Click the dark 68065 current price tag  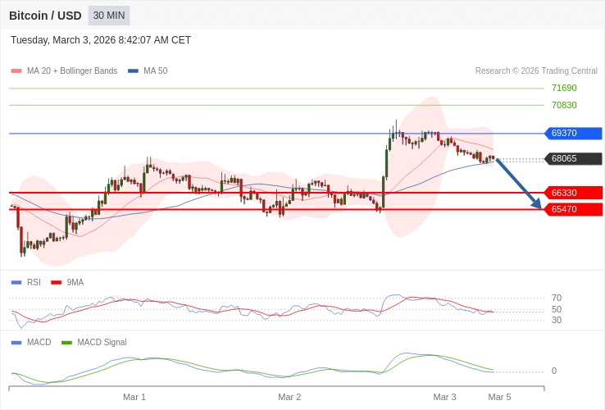(x=573, y=159)
